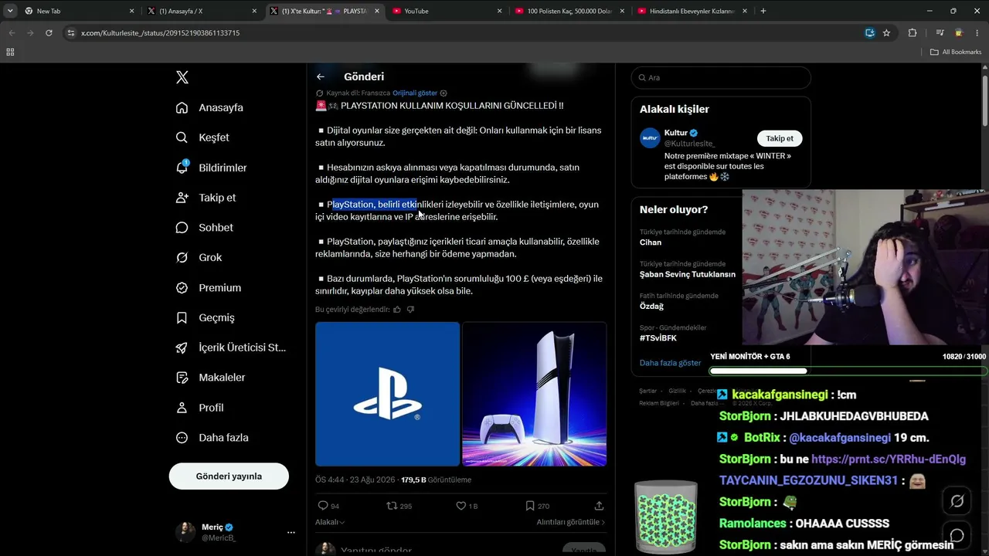Click the X logo in the sidebar
The width and height of the screenshot is (989, 556).
click(x=182, y=77)
